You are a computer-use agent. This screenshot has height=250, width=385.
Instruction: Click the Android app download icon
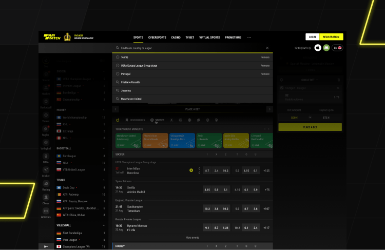pos(326,48)
